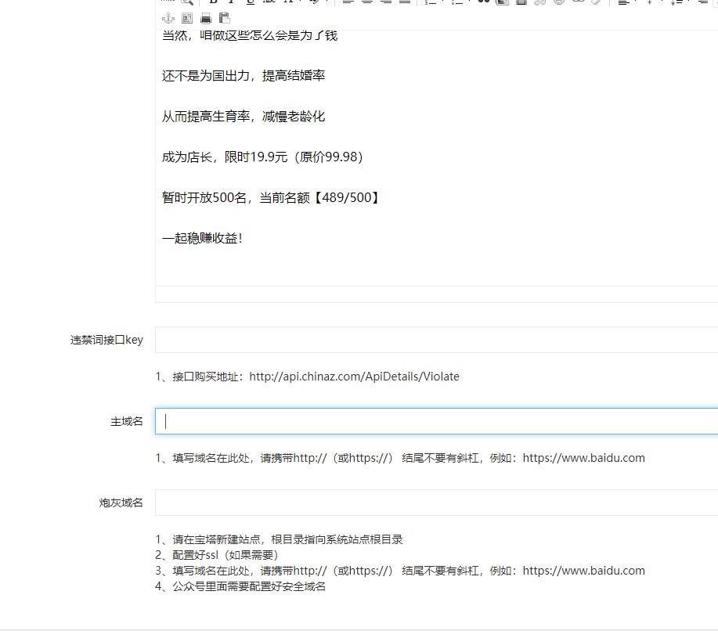The image size is (718, 638).
Task: Click the clipboard paste icon in toolbar
Action: (225, 17)
